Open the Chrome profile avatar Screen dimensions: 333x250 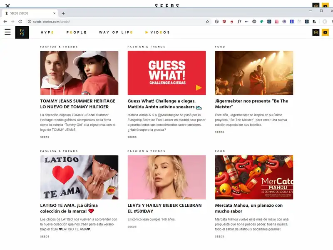[x=325, y=22]
